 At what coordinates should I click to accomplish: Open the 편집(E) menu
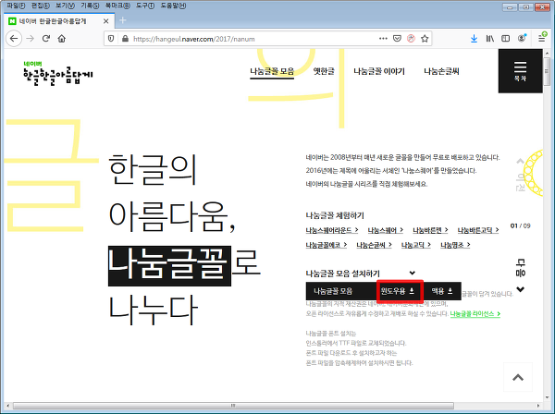pos(40,6)
